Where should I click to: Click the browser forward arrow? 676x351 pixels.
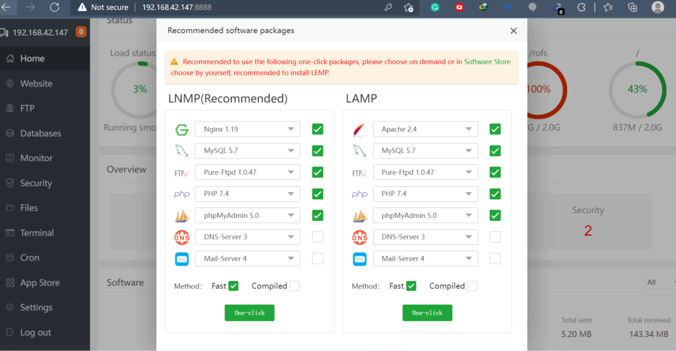click(x=30, y=7)
